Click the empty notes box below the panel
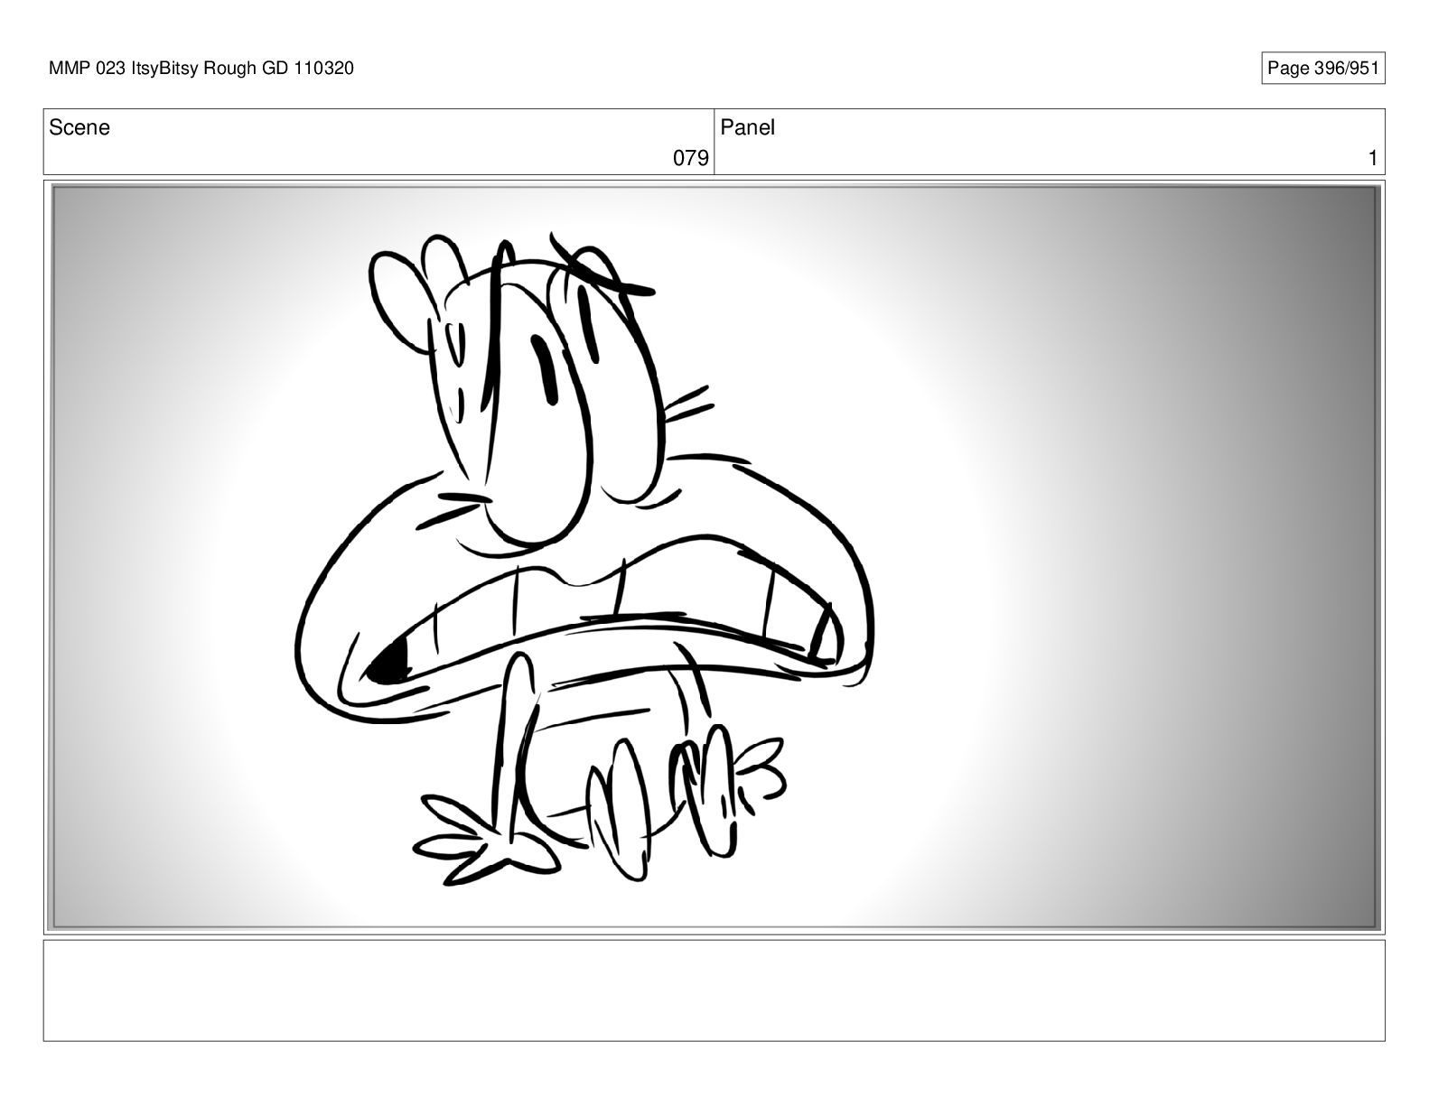 point(714,990)
